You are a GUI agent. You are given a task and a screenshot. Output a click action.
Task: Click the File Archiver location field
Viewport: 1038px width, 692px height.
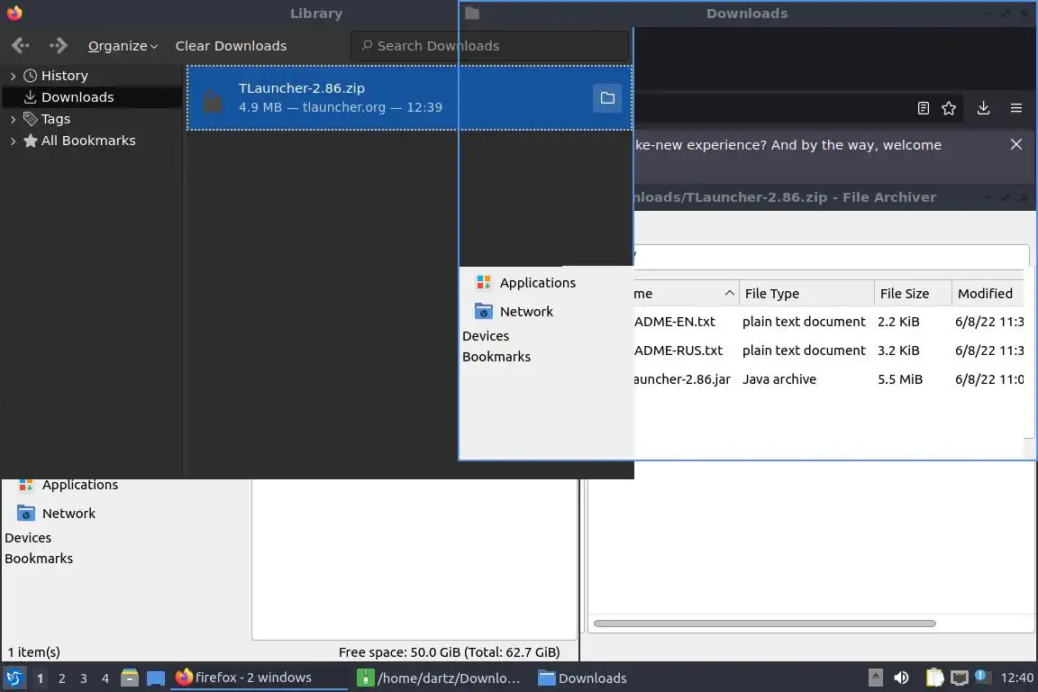tap(831, 256)
